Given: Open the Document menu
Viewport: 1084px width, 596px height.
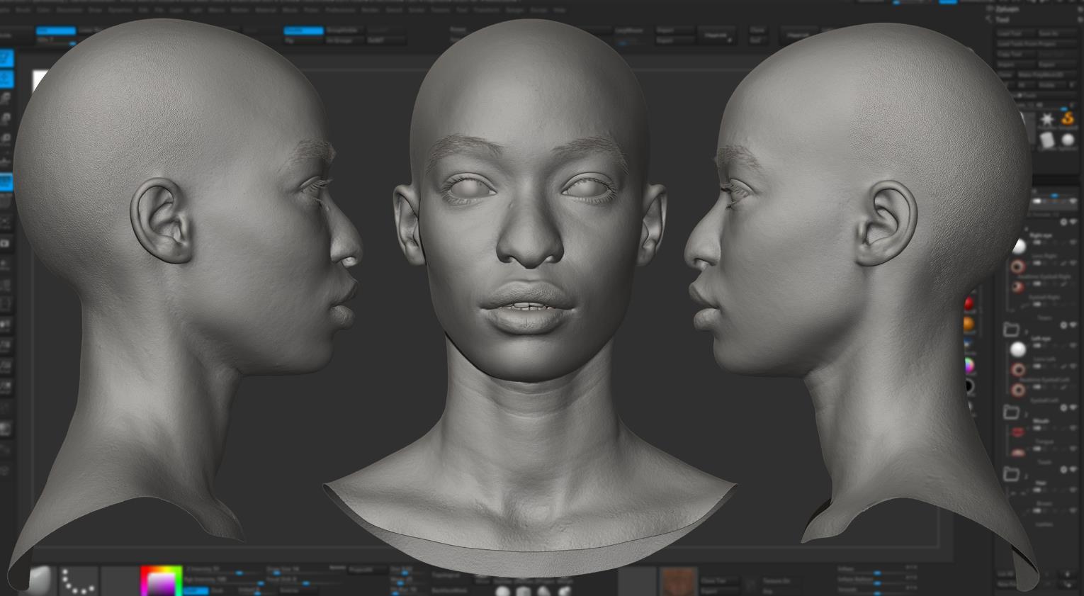Looking at the screenshot, I should click(69, 11).
